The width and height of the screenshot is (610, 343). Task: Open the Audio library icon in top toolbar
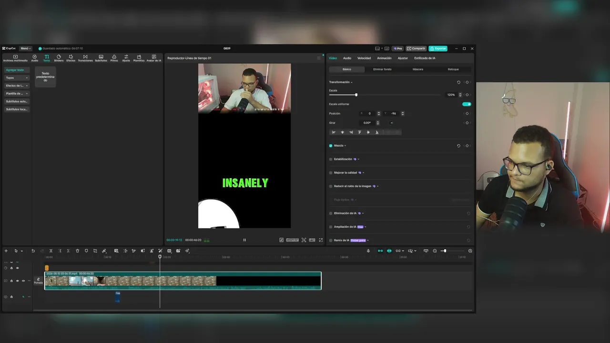[x=35, y=58]
